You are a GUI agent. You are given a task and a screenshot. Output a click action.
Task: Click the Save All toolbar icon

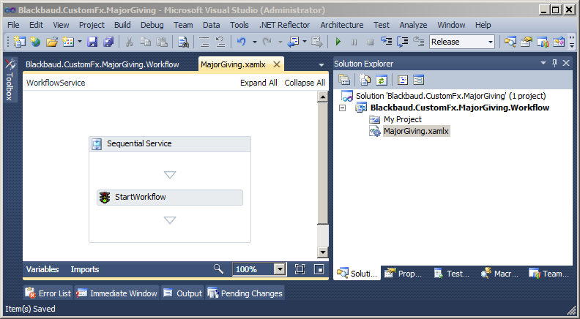click(x=108, y=42)
